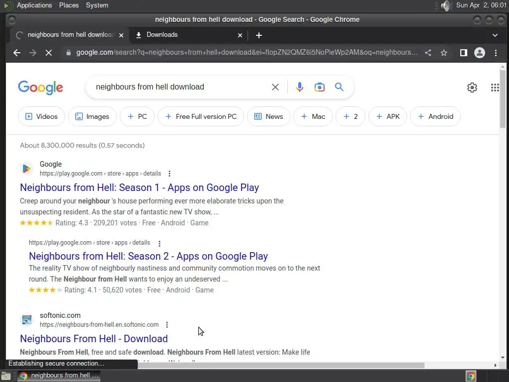Click the Google Play favicon
Image resolution: width=509 pixels, height=382 pixels.
[27, 169]
